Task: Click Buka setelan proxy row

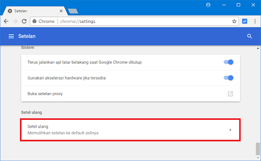Action: 130,94
